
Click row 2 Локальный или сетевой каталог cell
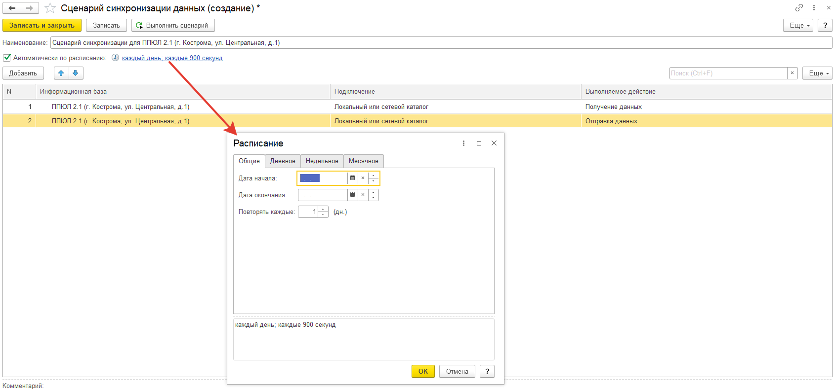[x=456, y=121]
